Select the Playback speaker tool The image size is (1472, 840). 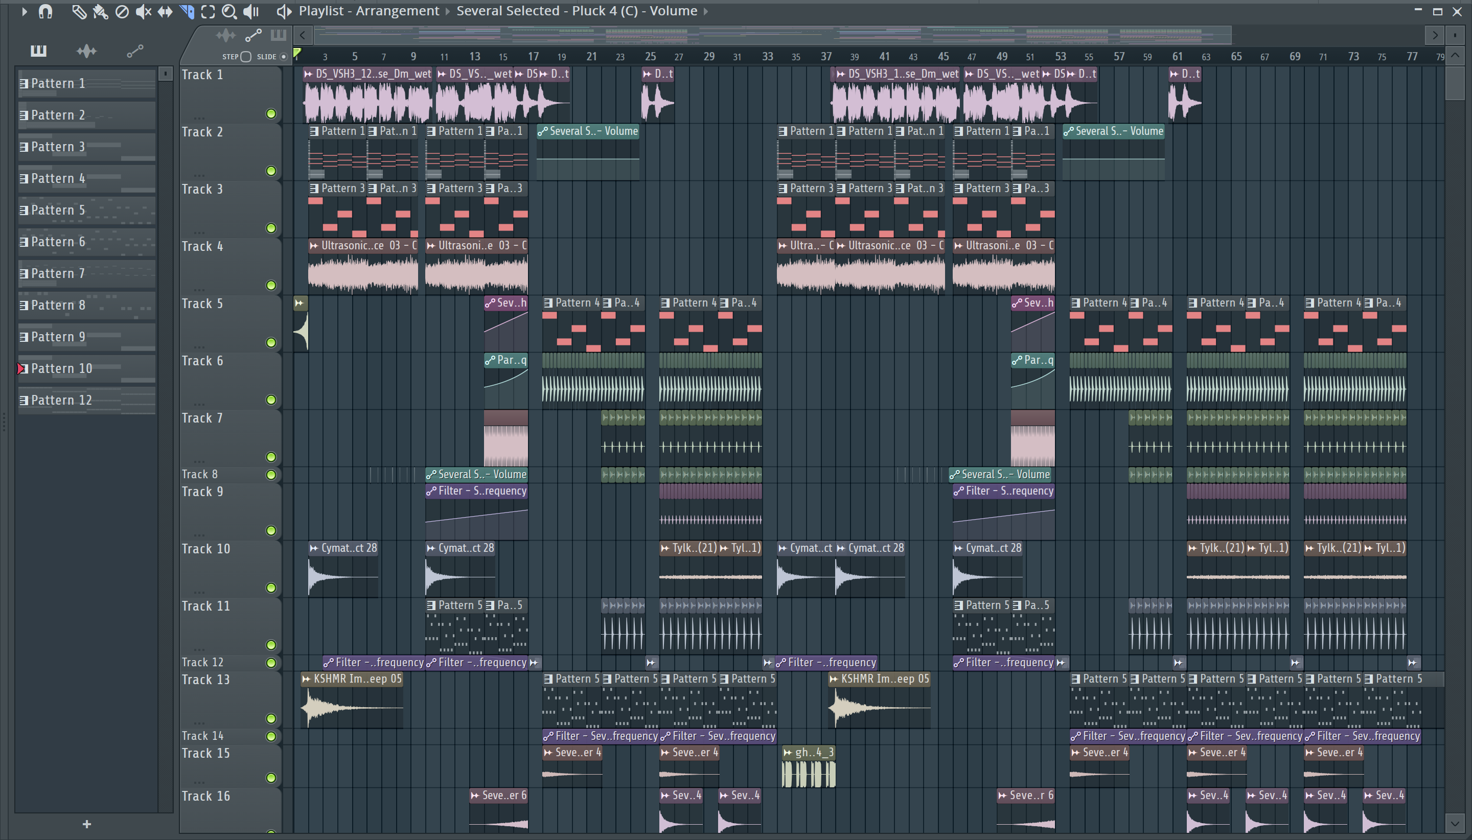tap(251, 12)
